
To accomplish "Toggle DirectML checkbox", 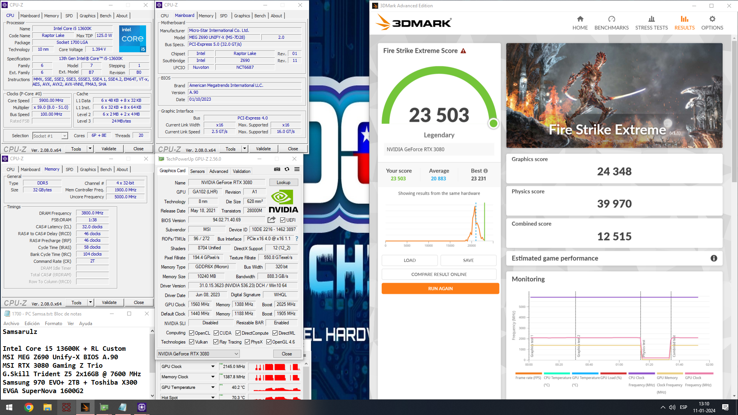I will click(x=275, y=333).
